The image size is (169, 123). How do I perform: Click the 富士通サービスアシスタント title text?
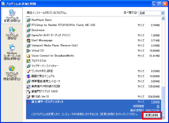[x=47, y=102]
